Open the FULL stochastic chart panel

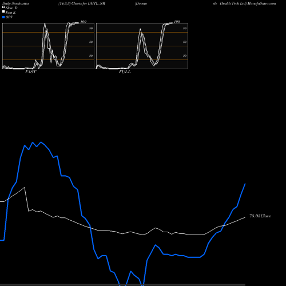tap(142, 46)
